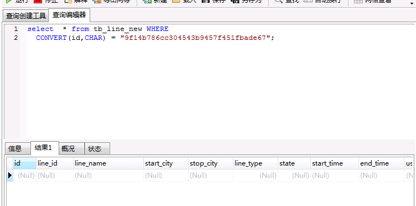This screenshot has width=416, height=206.
Task: Click the line_type column header
Action: point(256,163)
